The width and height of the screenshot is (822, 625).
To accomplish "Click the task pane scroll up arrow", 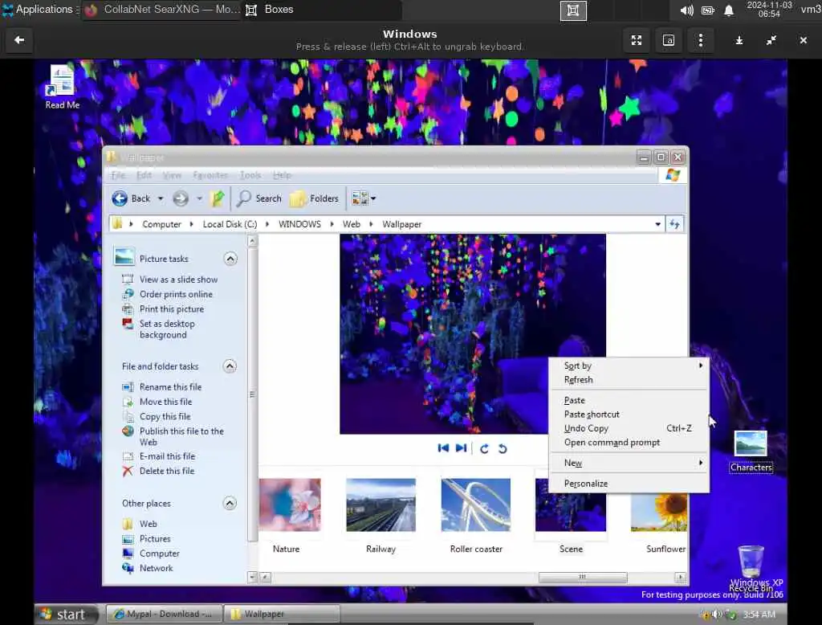I will (x=252, y=241).
